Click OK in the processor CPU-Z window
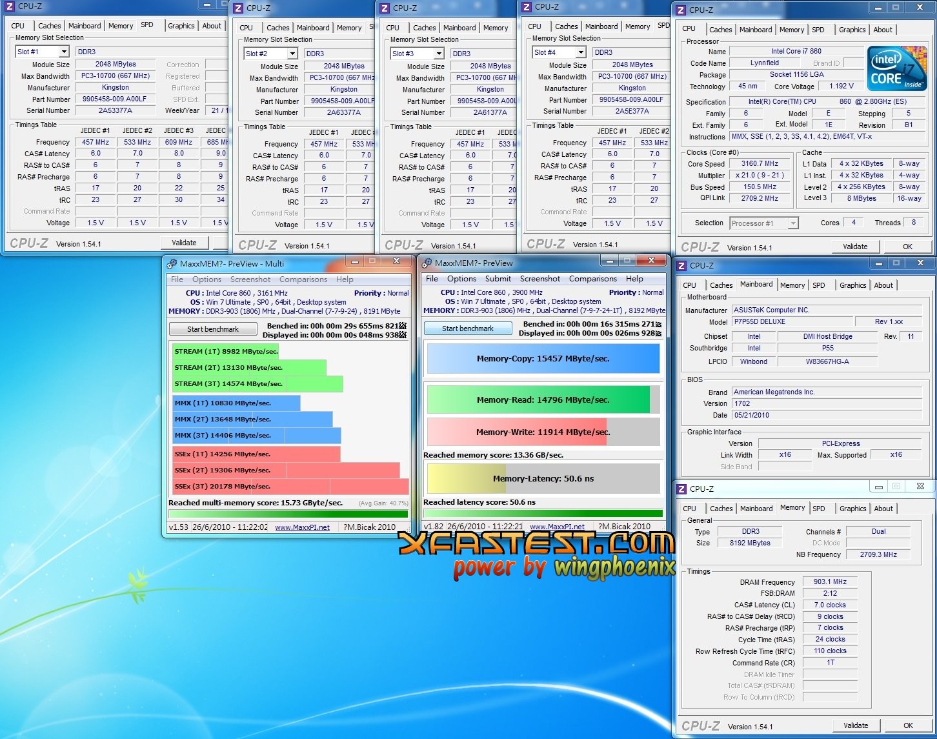This screenshot has height=739, width=937. (x=908, y=247)
